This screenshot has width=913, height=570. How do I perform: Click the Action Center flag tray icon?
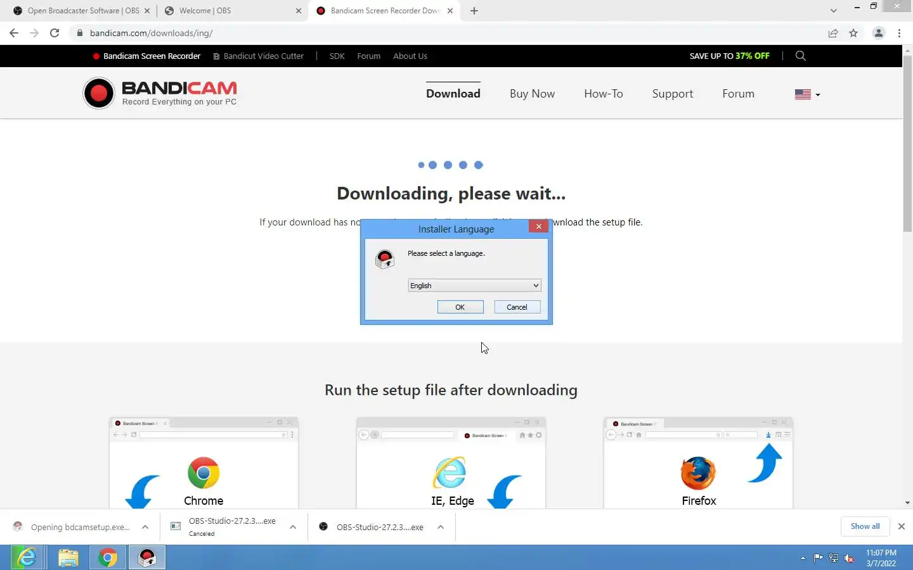[818, 558]
